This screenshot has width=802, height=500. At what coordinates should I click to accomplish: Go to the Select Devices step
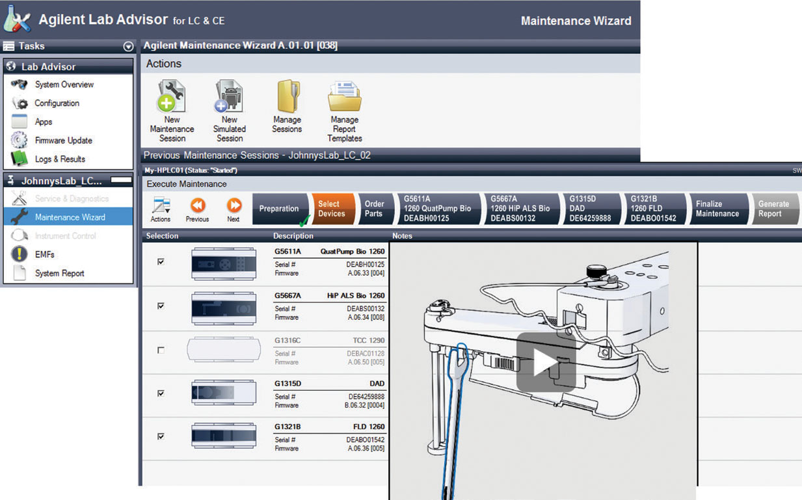[332, 209]
